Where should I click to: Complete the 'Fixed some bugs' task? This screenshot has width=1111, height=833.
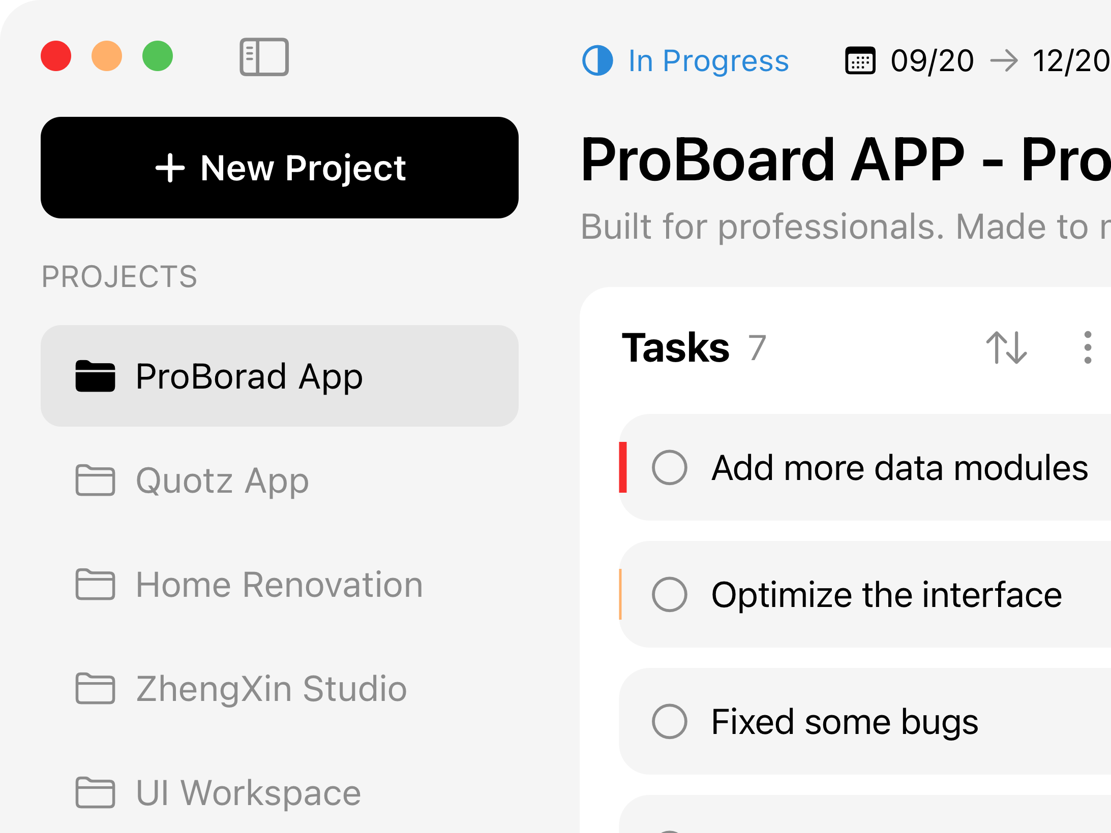click(x=671, y=722)
